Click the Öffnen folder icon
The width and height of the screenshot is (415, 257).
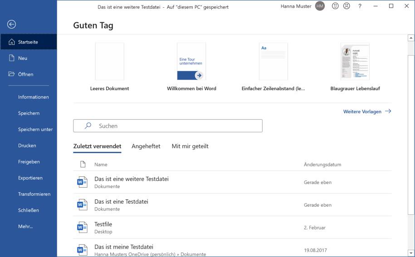11,74
